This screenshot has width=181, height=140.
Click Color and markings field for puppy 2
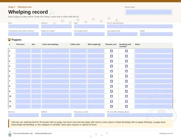(x=55, y=56)
